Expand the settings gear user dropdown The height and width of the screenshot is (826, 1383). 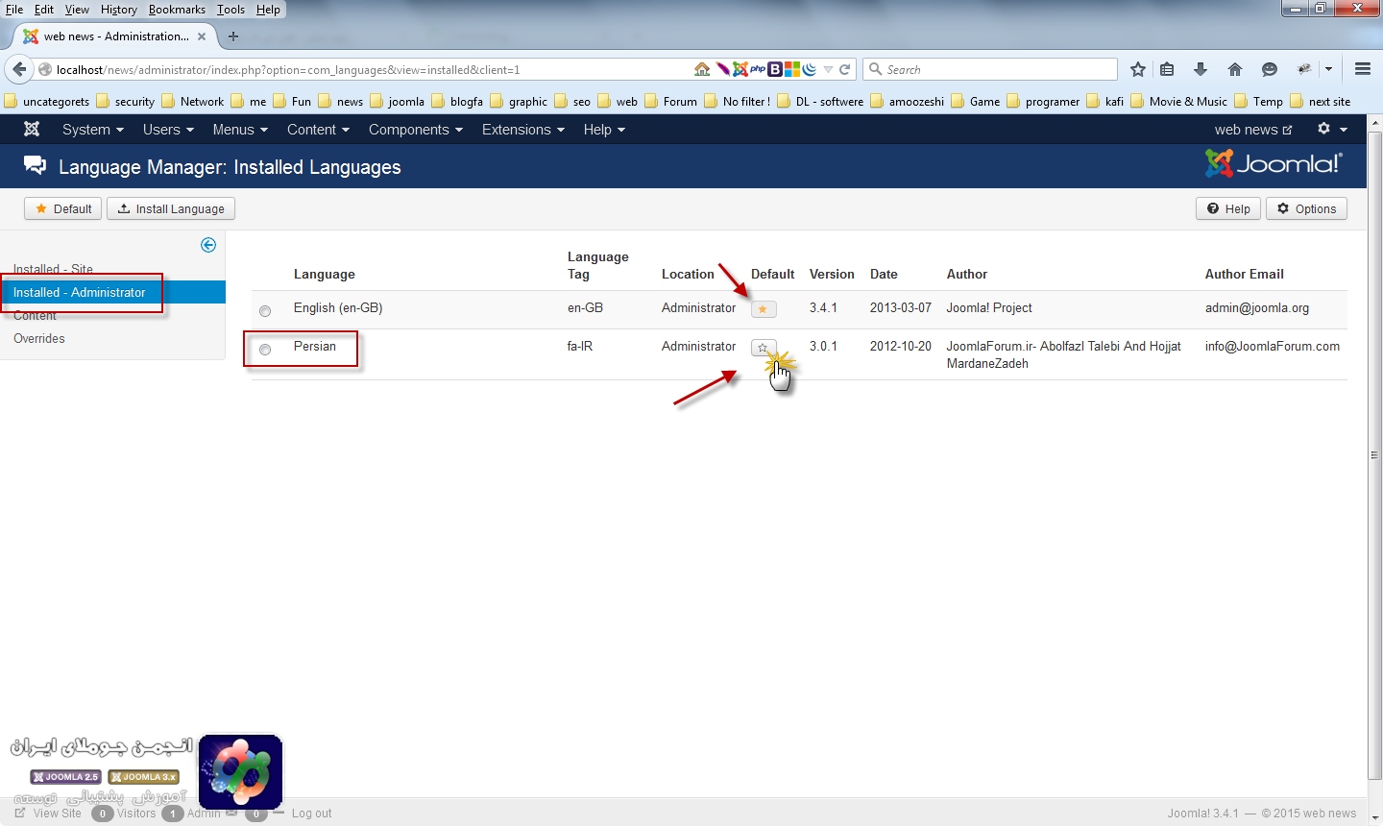pyautogui.click(x=1332, y=130)
